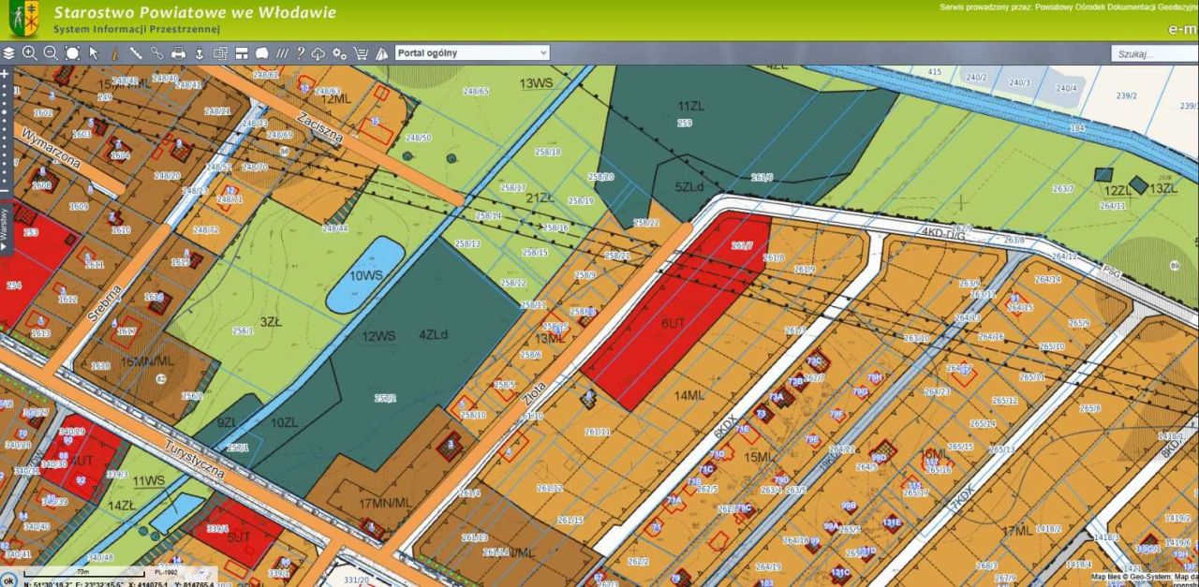Select the arrow pointer tool
The width and height of the screenshot is (1199, 587).
tap(94, 53)
